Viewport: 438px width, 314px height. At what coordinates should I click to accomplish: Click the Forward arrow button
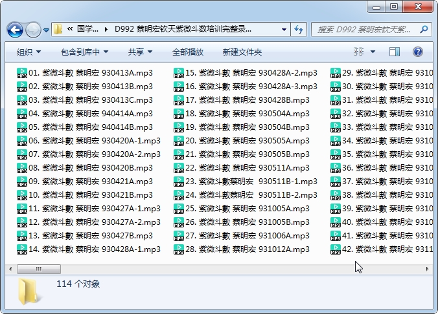(33, 30)
